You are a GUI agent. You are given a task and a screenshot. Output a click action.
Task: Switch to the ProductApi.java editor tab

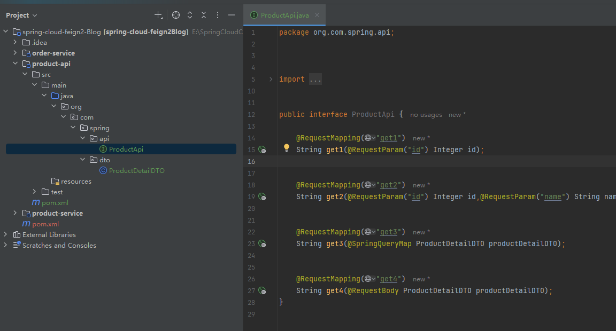[x=284, y=15]
